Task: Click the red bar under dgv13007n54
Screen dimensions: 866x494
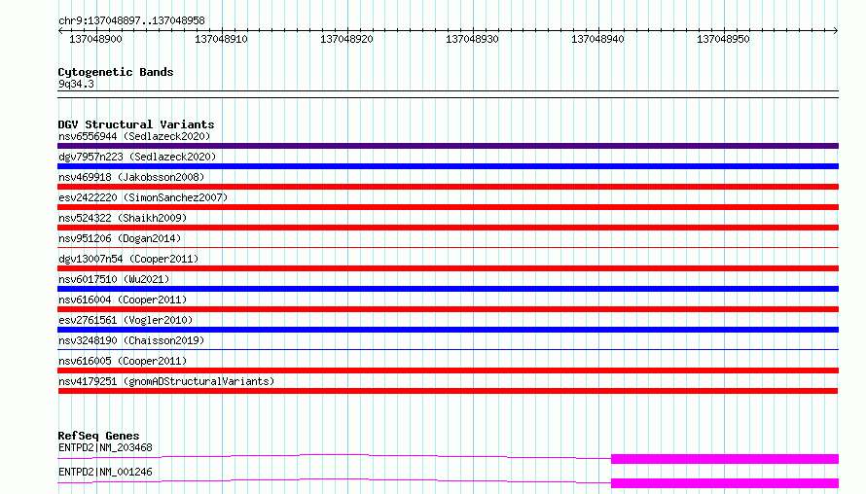Action: (x=448, y=268)
